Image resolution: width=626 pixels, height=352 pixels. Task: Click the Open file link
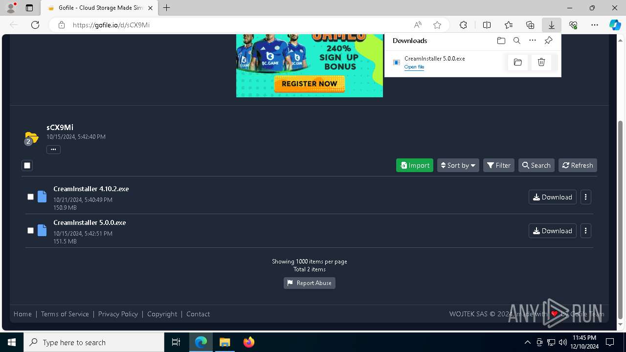pyautogui.click(x=414, y=67)
